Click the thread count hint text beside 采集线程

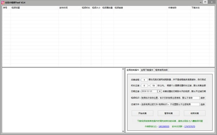177,80
